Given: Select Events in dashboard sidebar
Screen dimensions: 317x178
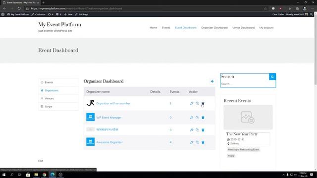Looking at the screenshot, I should pos(58,83).
